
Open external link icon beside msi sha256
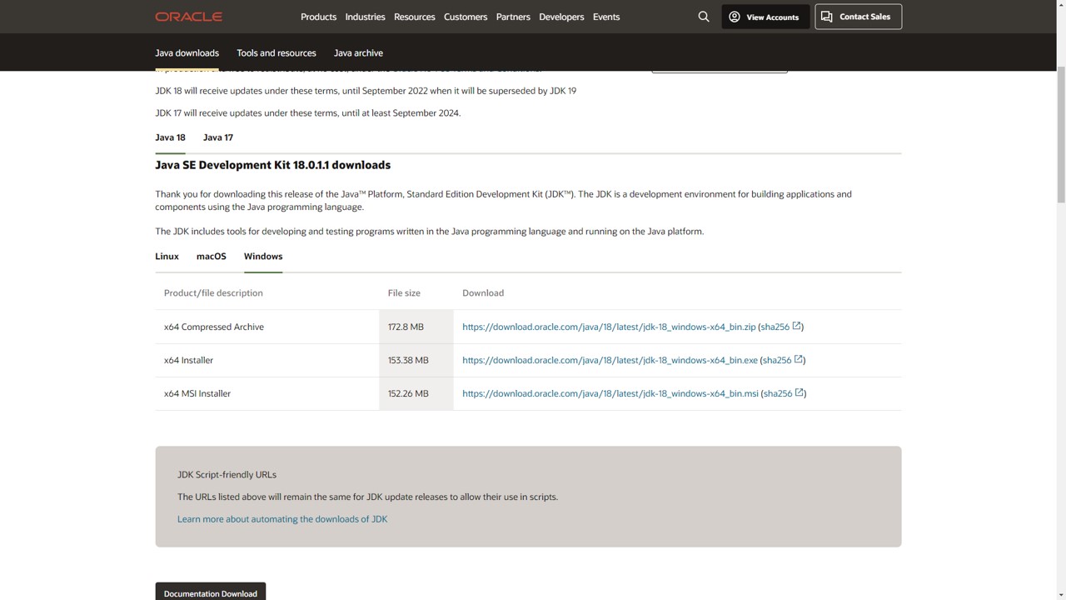click(799, 392)
